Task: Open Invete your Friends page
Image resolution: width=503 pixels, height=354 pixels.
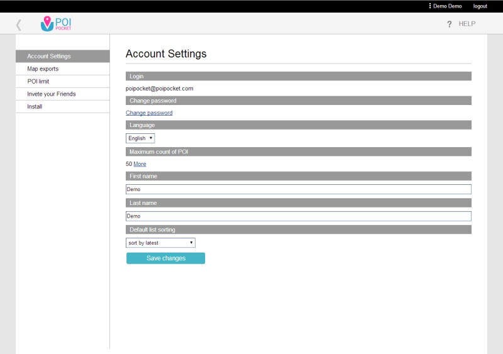Action: click(x=62, y=94)
